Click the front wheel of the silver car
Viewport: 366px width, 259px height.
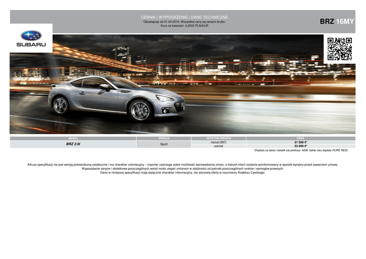tap(140, 111)
